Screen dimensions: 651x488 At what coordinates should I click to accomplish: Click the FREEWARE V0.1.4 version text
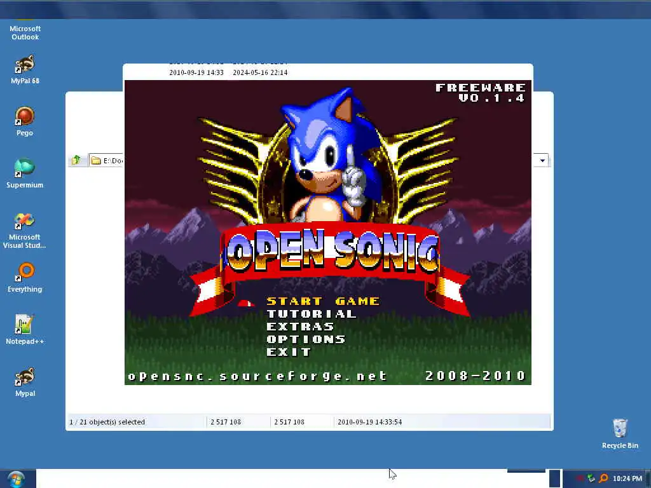[481, 93]
